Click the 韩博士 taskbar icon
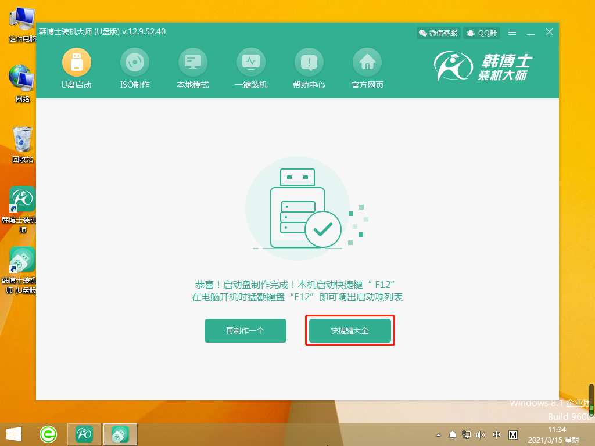The width and height of the screenshot is (595, 446). pyautogui.click(x=83, y=434)
